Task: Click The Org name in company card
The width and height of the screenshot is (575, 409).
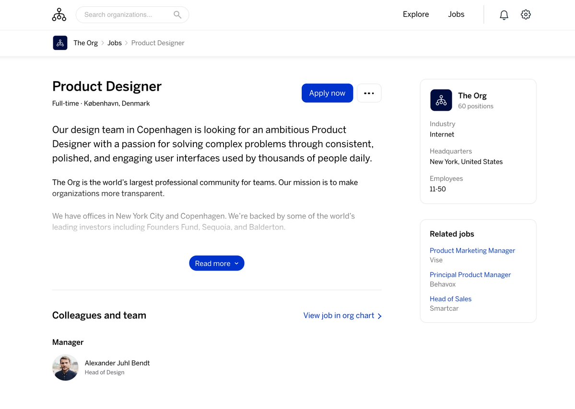Action: tap(472, 95)
